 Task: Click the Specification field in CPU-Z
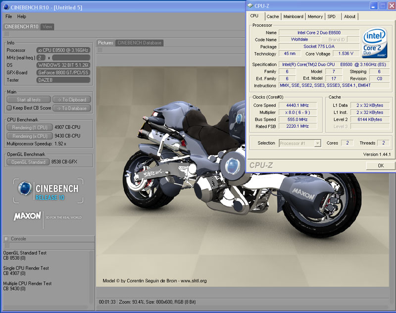[x=334, y=64]
